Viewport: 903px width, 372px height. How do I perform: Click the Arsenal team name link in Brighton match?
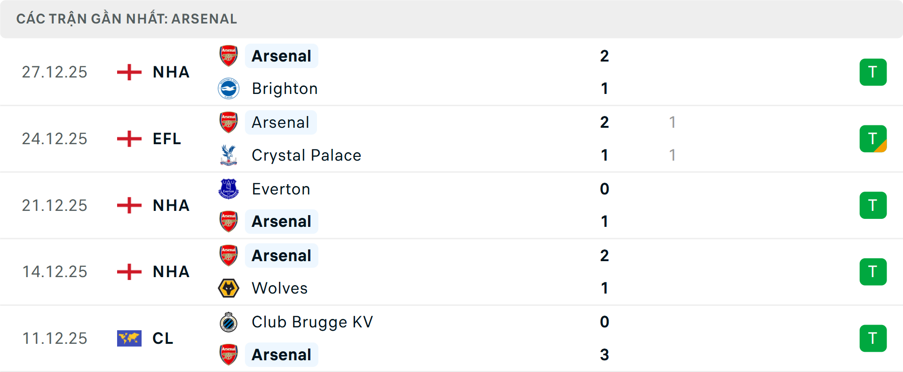281,55
